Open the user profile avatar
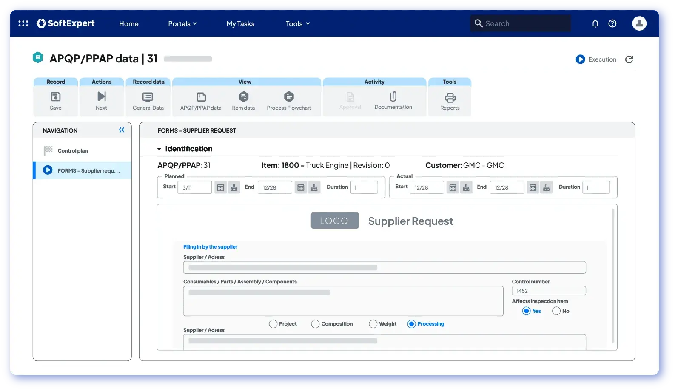675x391 pixels. 639,23
